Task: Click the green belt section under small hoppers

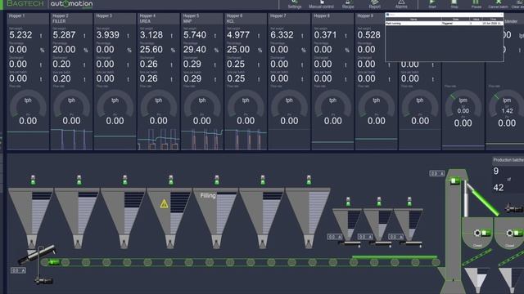Action: [x=395, y=257]
